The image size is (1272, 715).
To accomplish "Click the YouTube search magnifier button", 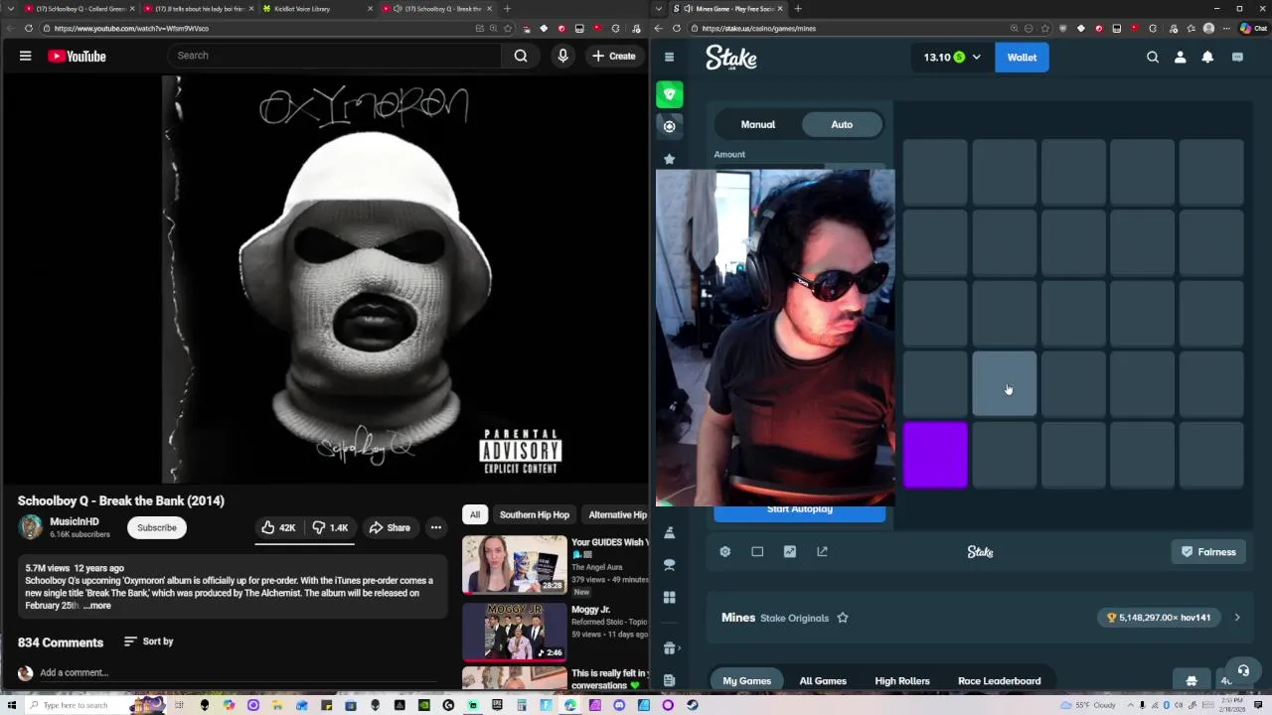I will [521, 56].
